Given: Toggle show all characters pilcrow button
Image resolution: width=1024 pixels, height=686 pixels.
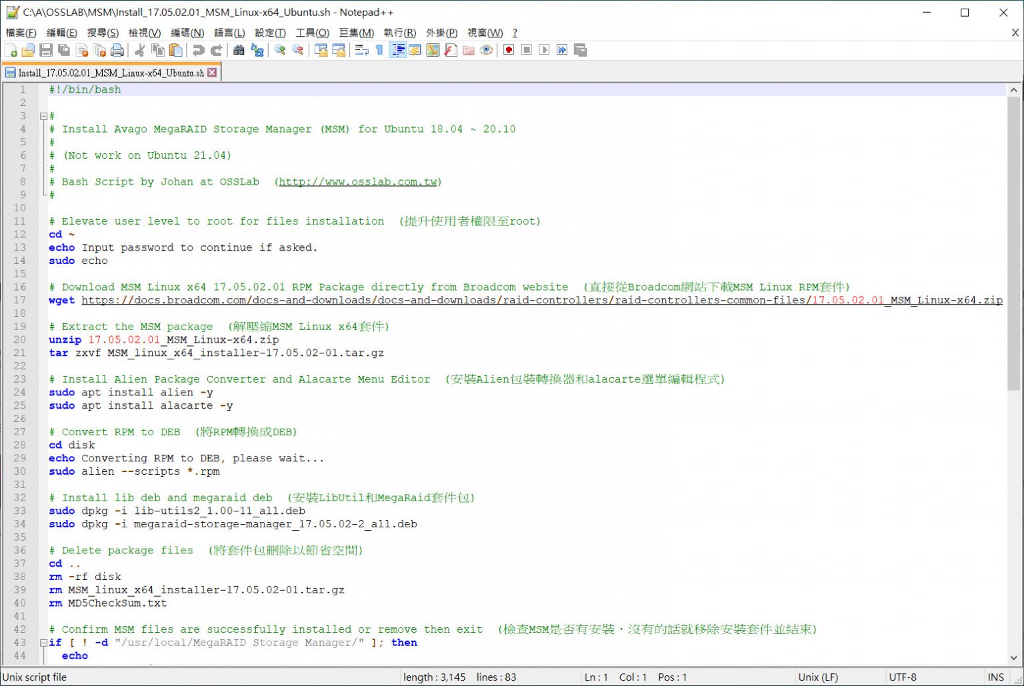Looking at the screenshot, I should coord(379,51).
